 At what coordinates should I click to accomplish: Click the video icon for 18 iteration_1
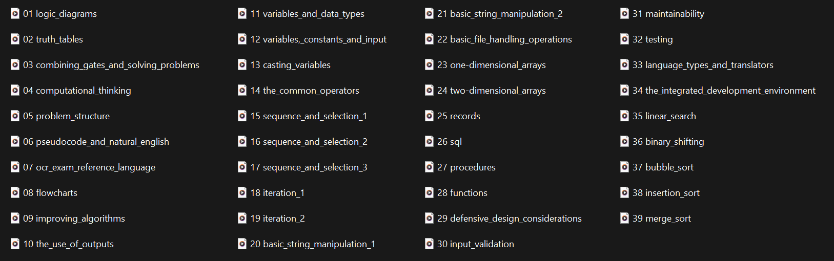[x=242, y=192]
